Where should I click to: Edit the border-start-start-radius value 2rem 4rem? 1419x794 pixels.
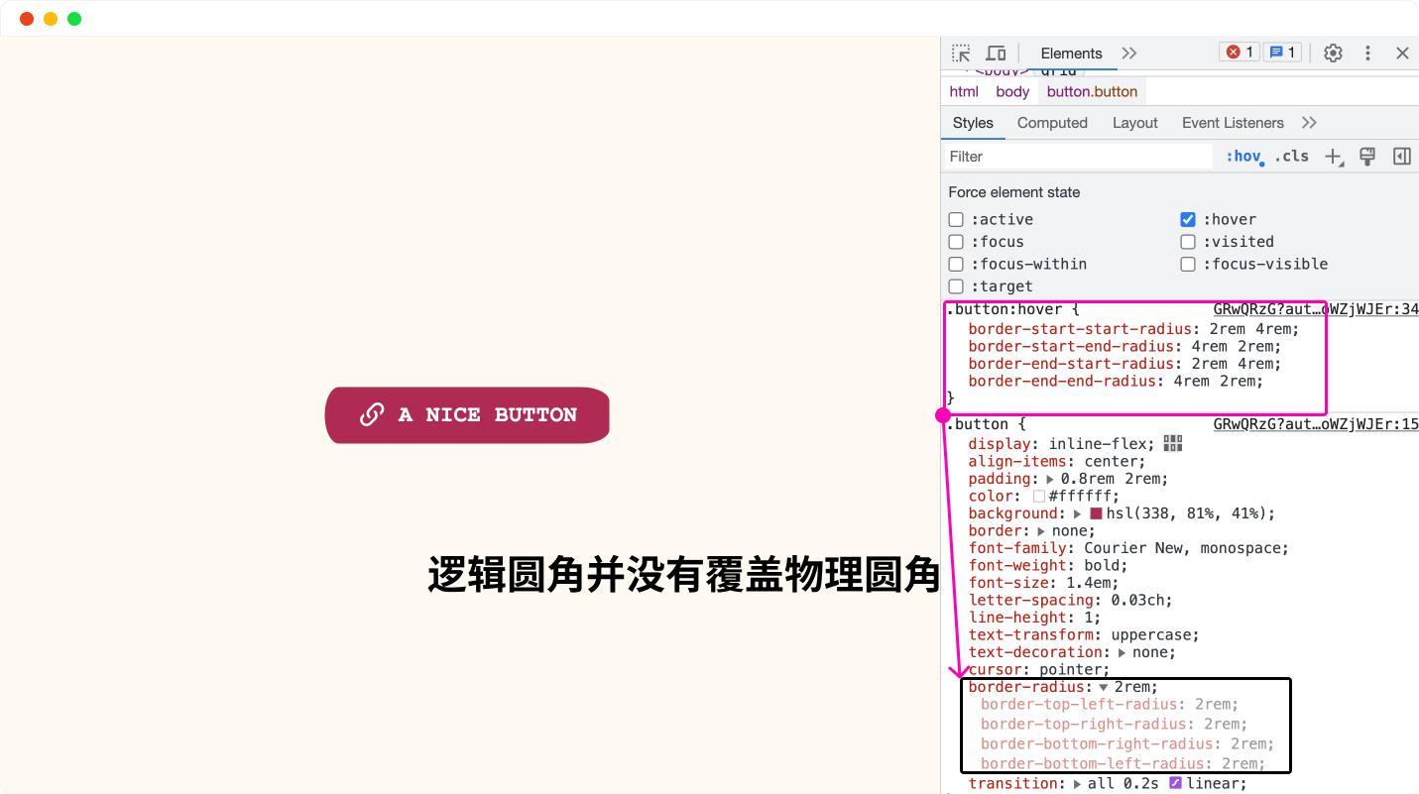1250,329
